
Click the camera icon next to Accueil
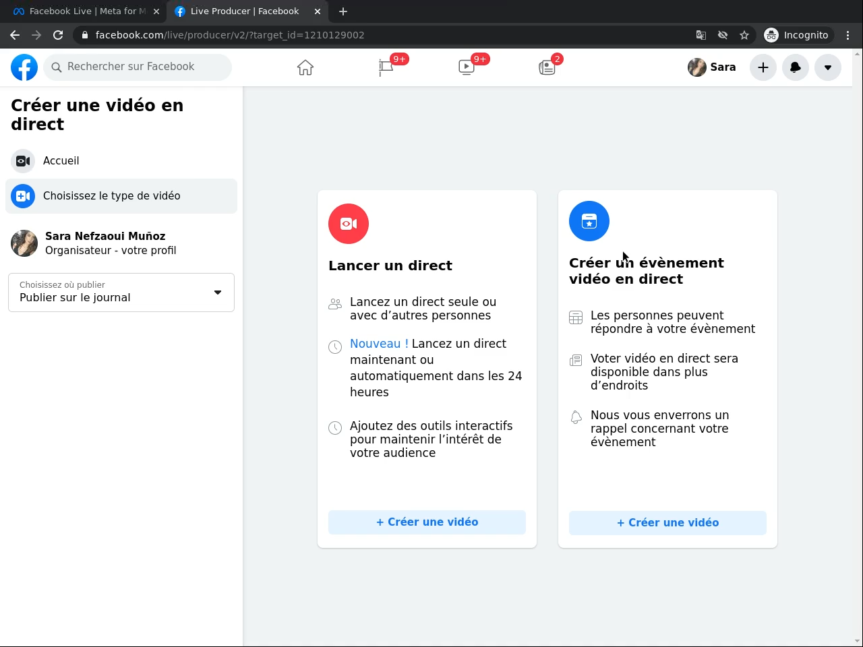click(23, 161)
